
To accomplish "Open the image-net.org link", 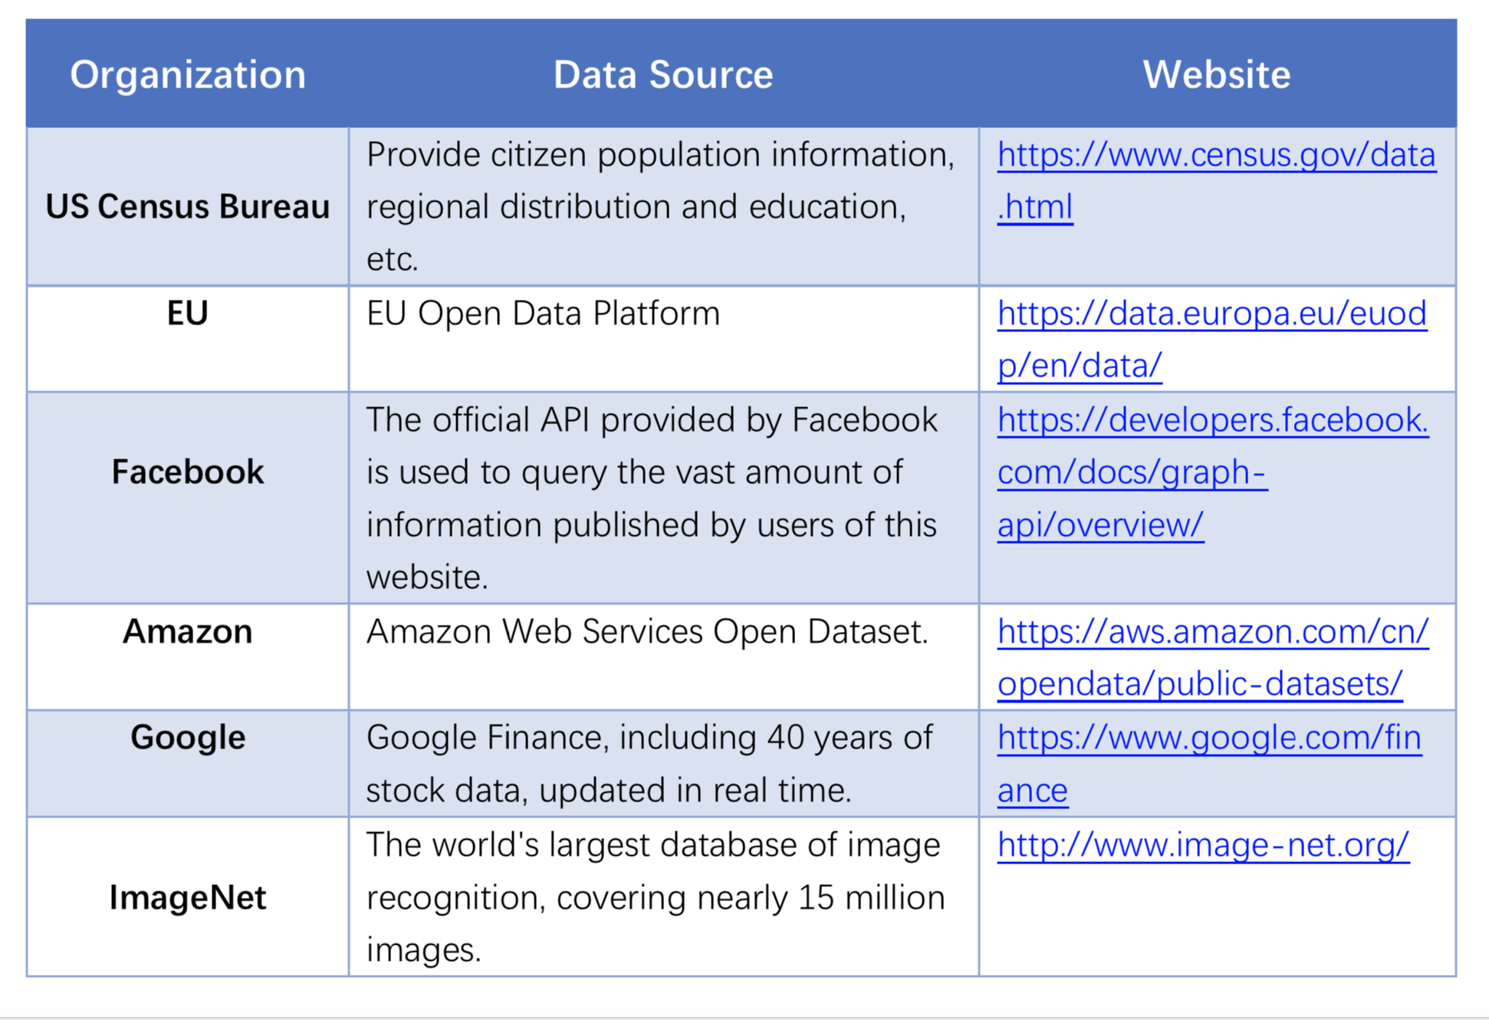I will pyautogui.click(x=1203, y=846).
